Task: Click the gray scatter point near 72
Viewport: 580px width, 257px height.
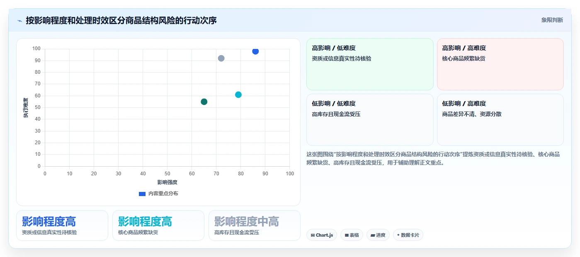Action: 221,58
